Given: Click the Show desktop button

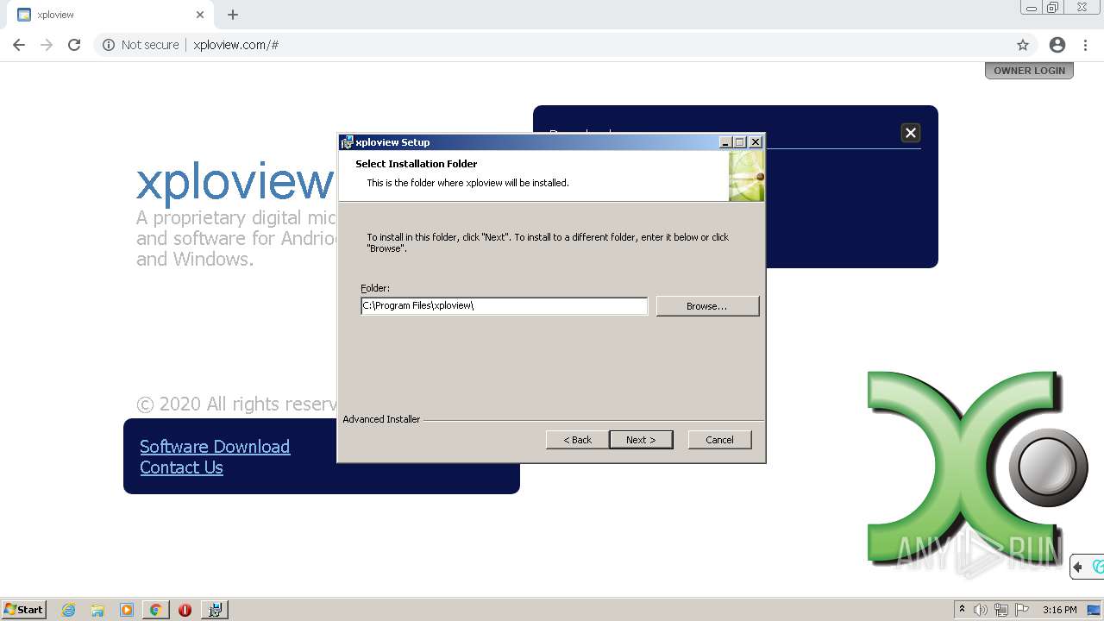Looking at the screenshot, I should [x=1095, y=610].
